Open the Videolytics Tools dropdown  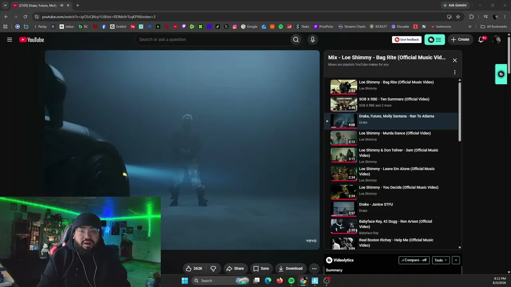tap(441, 260)
